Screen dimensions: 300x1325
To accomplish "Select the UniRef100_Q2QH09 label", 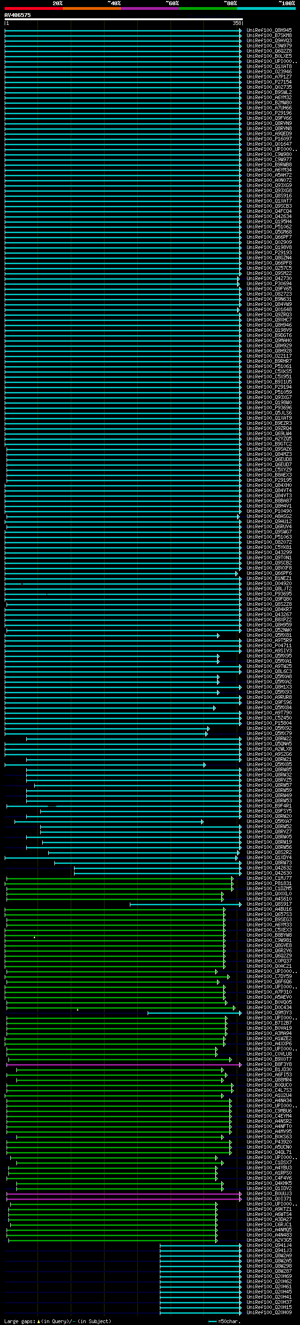I will (x=269, y=1313).
